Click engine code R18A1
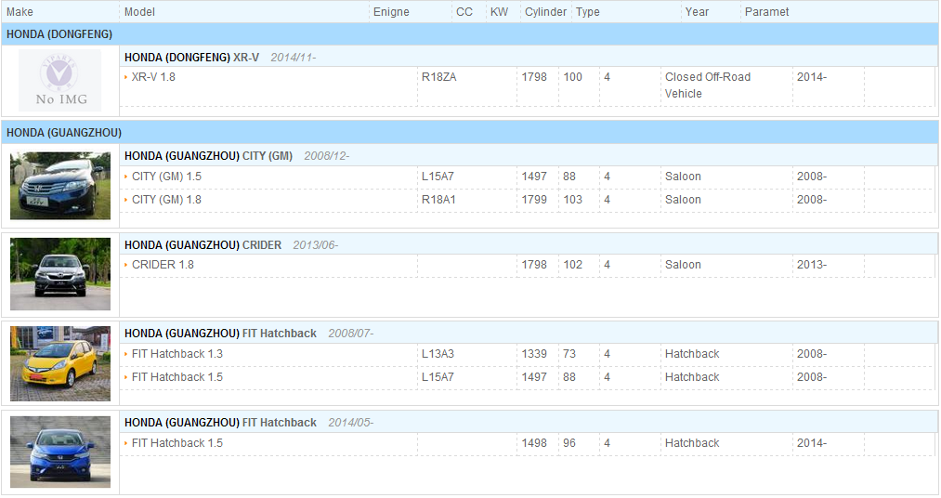Screen dimensions: 941x498 coord(438,200)
